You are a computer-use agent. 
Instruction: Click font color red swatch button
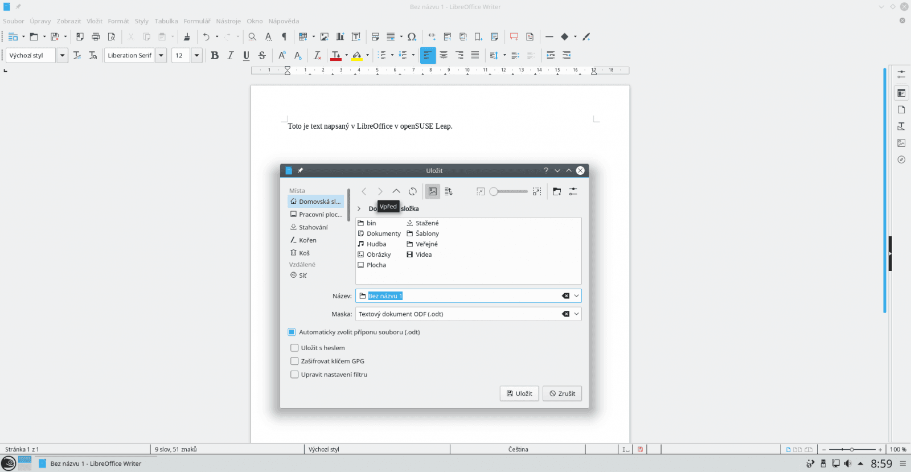coord(336,55)
